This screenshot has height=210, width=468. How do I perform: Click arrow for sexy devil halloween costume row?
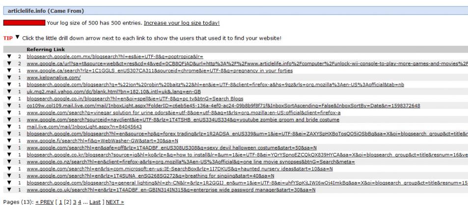9,148
